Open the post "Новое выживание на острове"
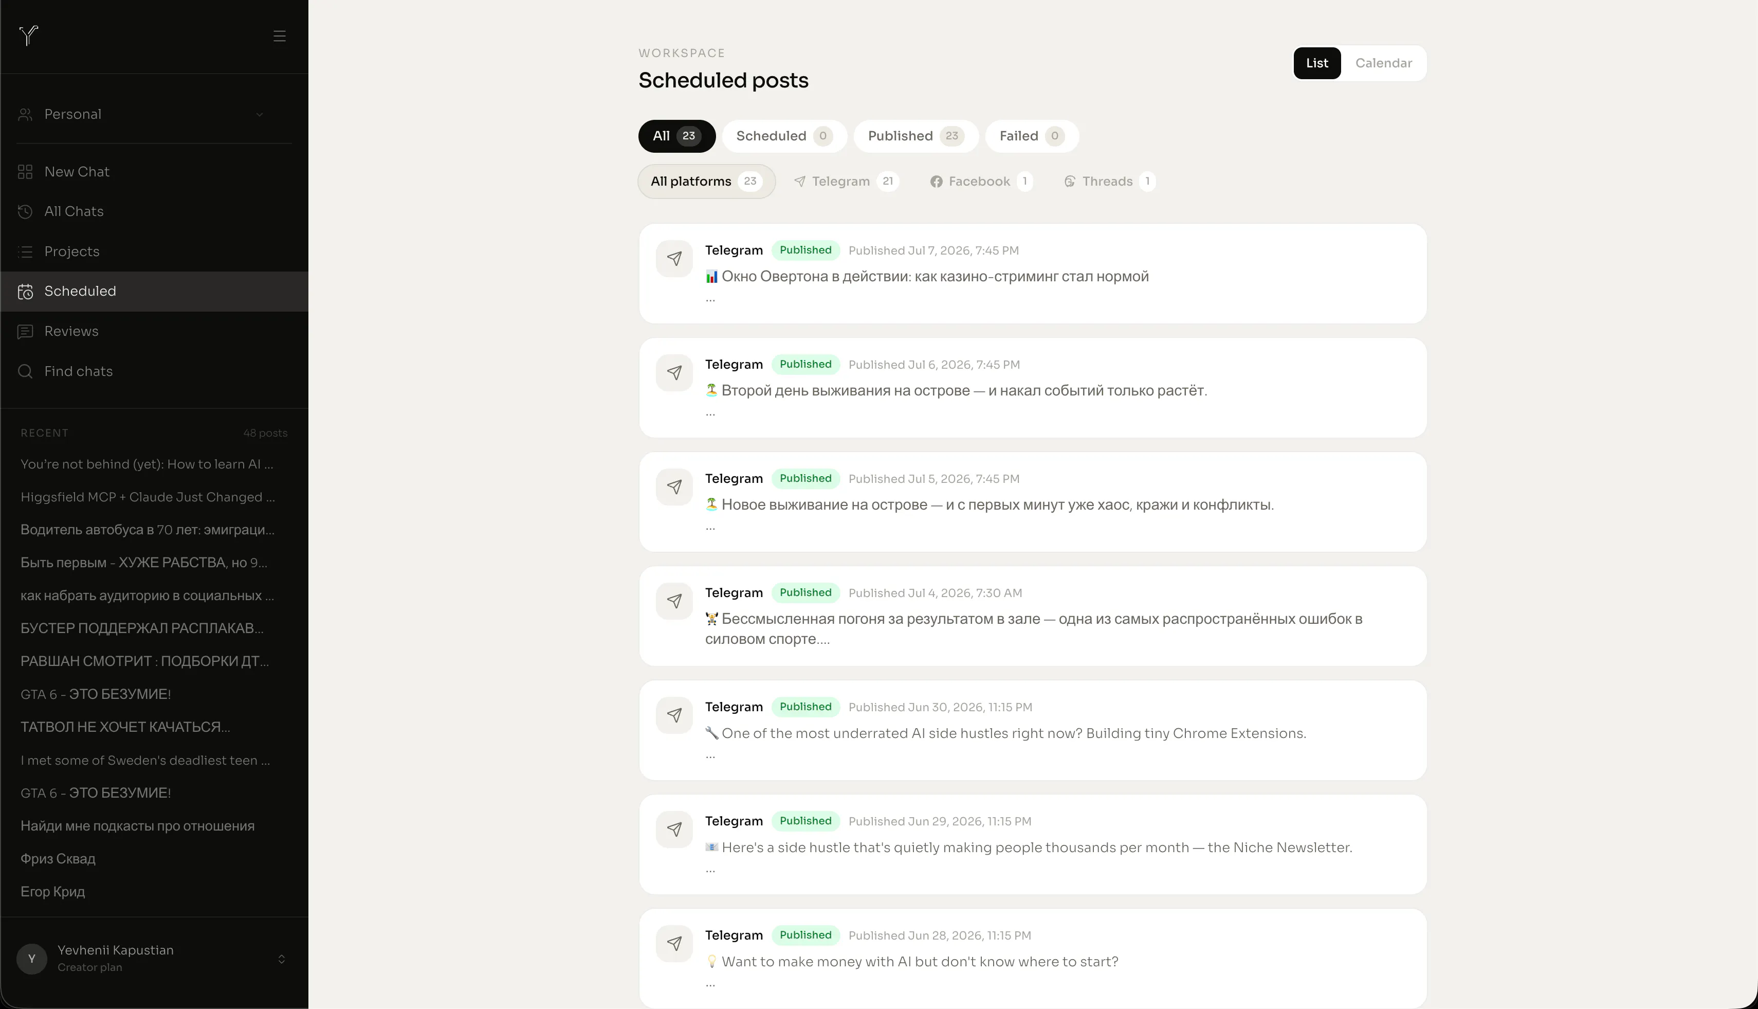 coord(1033,502)
